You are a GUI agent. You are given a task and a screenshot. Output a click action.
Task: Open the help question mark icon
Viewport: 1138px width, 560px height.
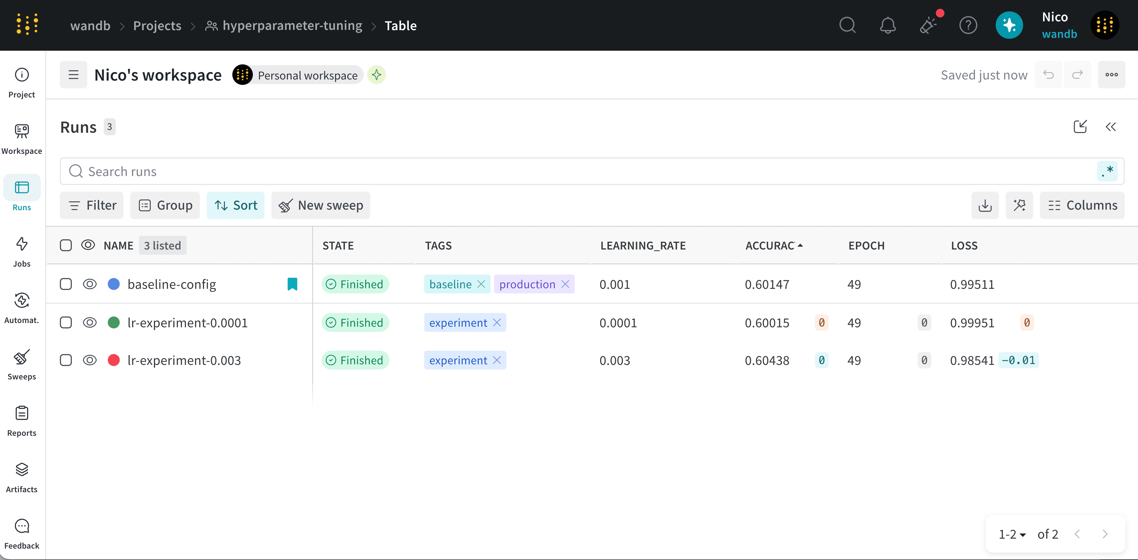pos(968,25)
